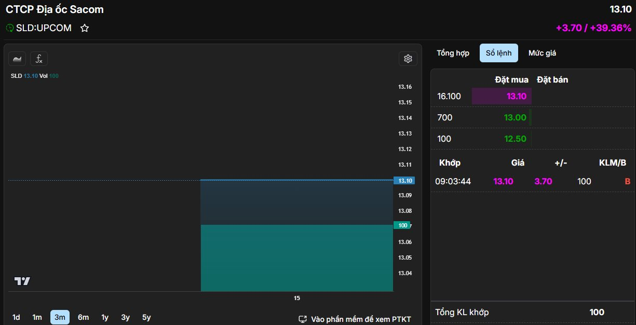
Task: Open the Mức giá tab
Action: pyautogui.click(x=542, y=53)
